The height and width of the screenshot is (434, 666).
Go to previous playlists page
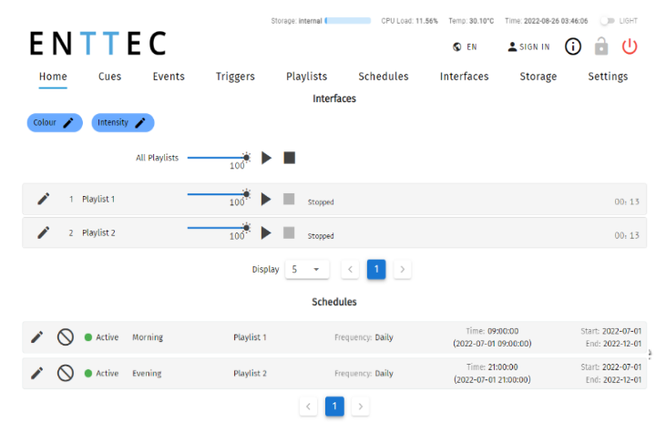click(350, 269)
